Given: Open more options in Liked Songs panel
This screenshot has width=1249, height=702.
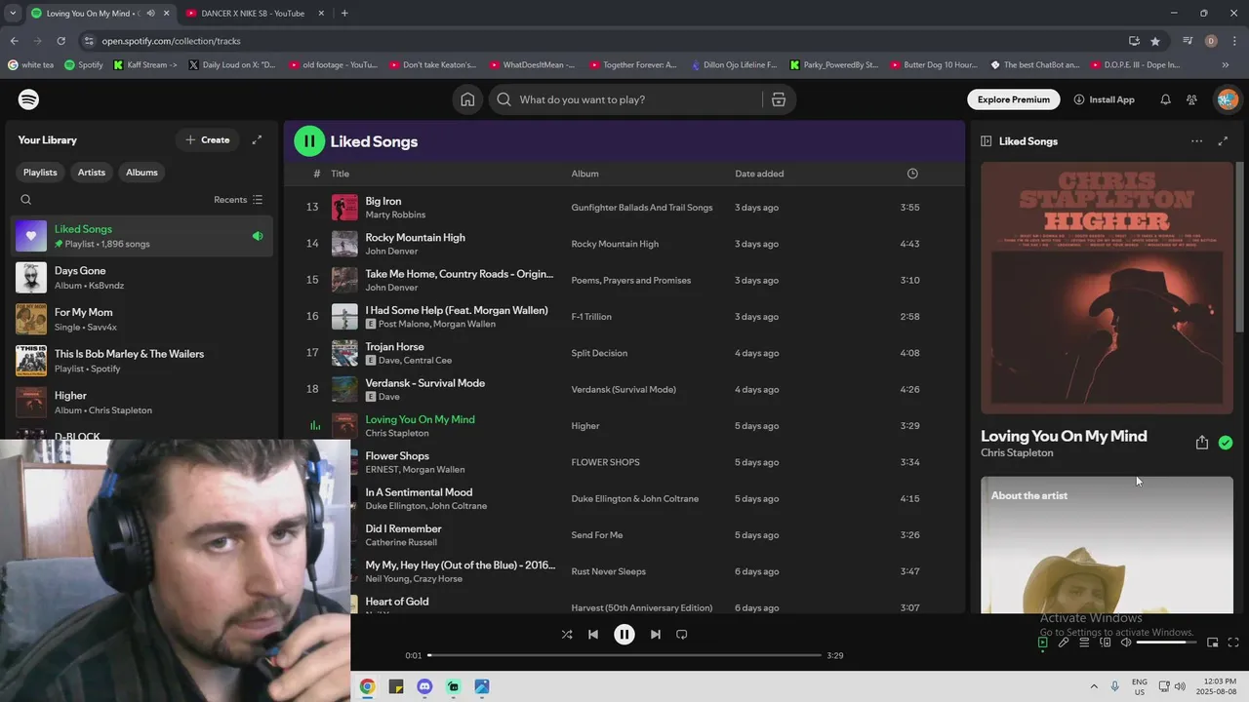Looking at the screenshot, I should pos(1196,141).
